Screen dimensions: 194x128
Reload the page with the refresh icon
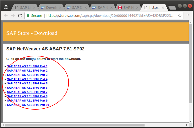coord(20,16)
